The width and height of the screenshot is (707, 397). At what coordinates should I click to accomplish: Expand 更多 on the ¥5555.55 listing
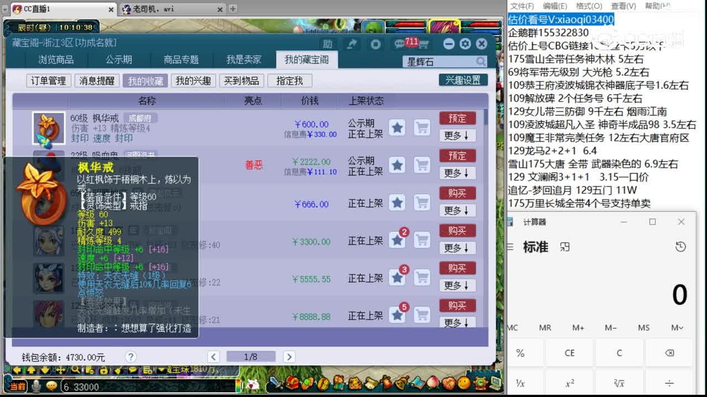(x=457, y=286)
